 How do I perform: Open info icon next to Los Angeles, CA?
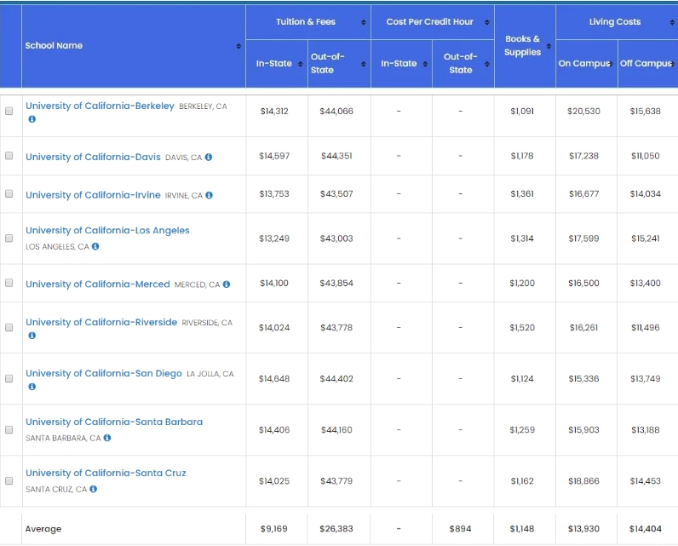(95, 246)
